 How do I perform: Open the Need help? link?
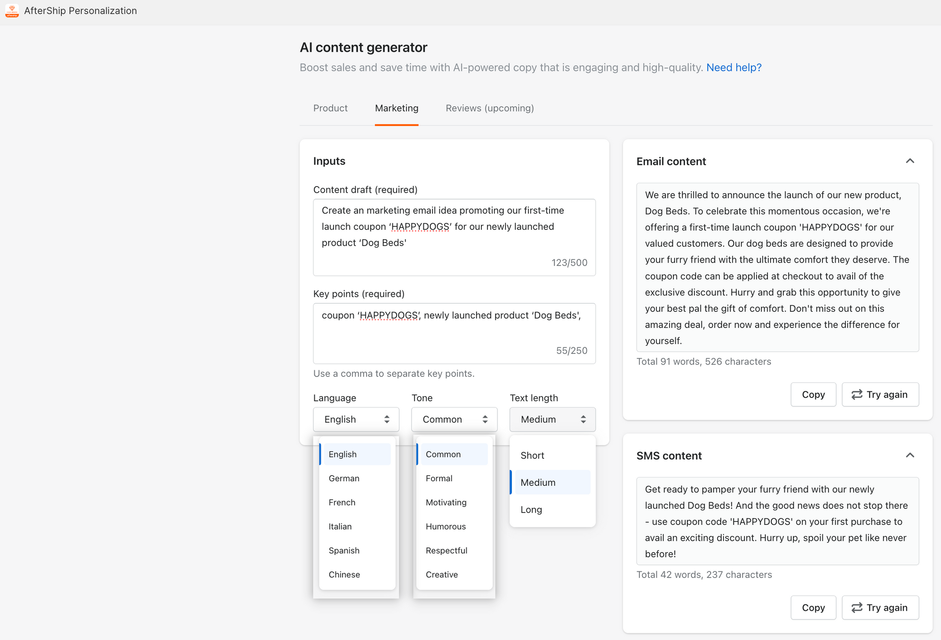click(734, 68)
